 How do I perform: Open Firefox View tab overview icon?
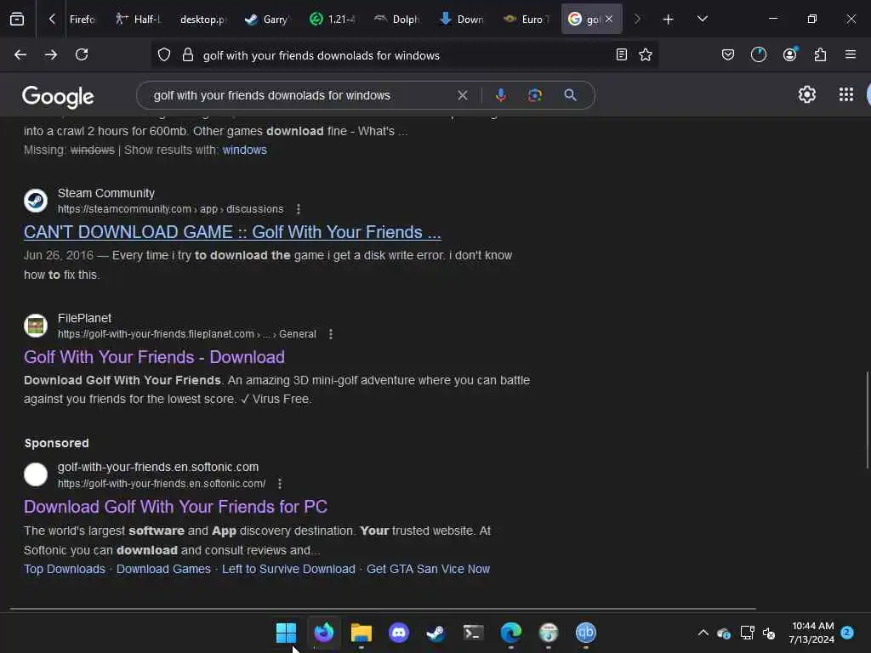pos(17,19)
